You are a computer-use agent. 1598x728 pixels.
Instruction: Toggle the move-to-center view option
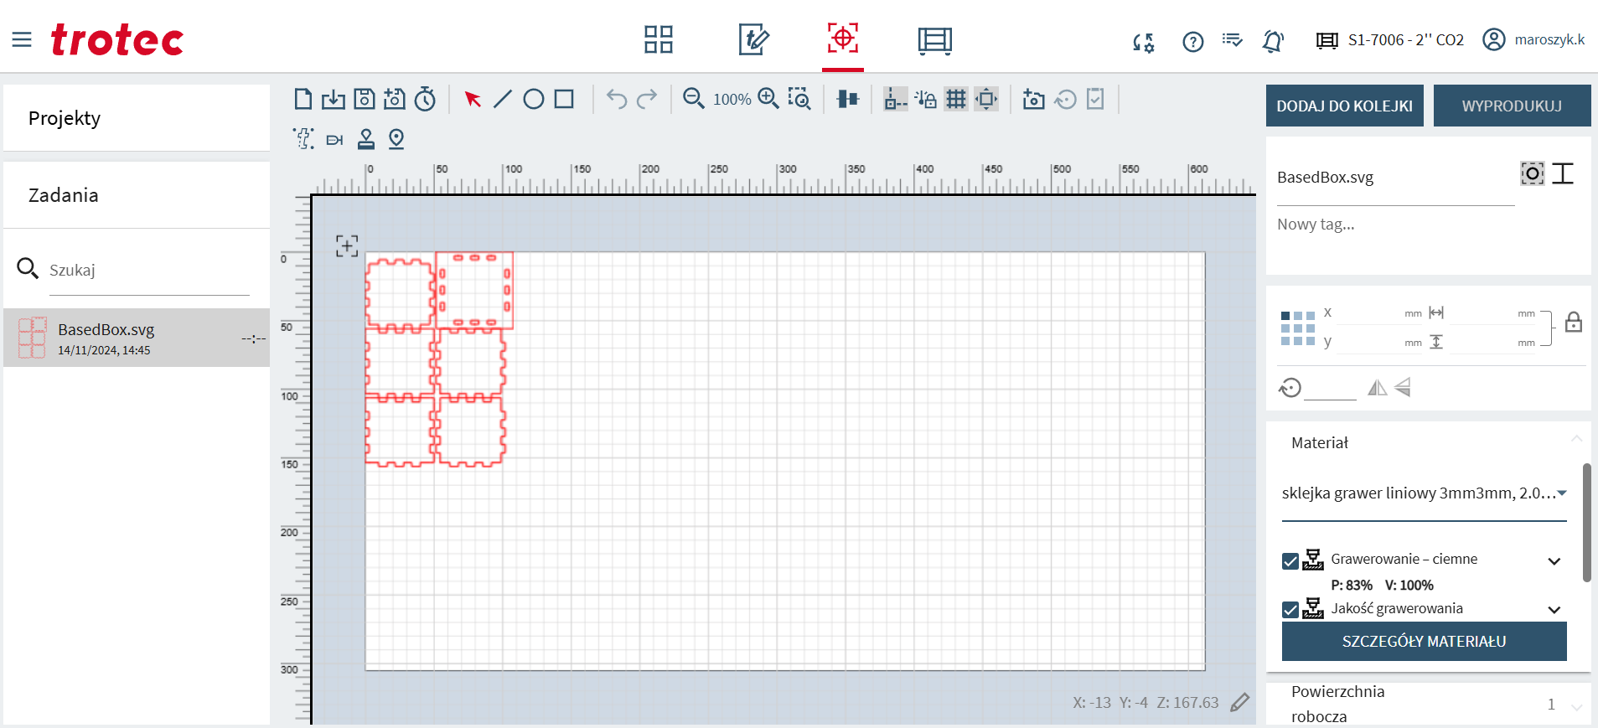(987, 99)
